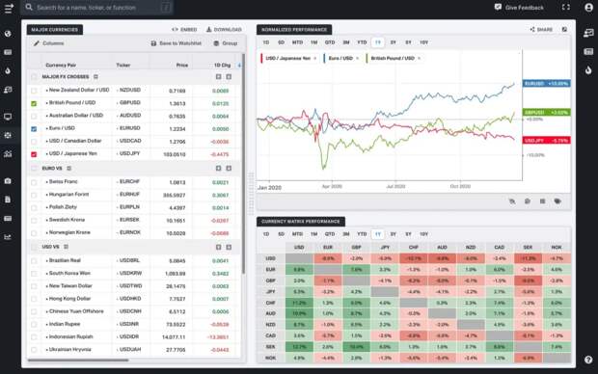Open the document page icon in left sidebar
Viewport: 598px width, 374px height.
click(x=8, y=200)
